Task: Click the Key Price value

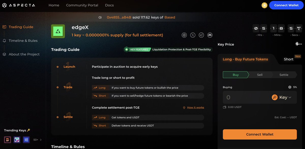Action: [299, 44]
